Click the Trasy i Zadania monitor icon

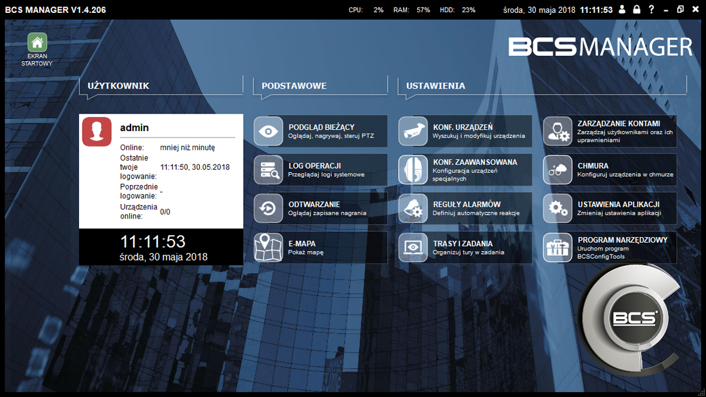413,248
